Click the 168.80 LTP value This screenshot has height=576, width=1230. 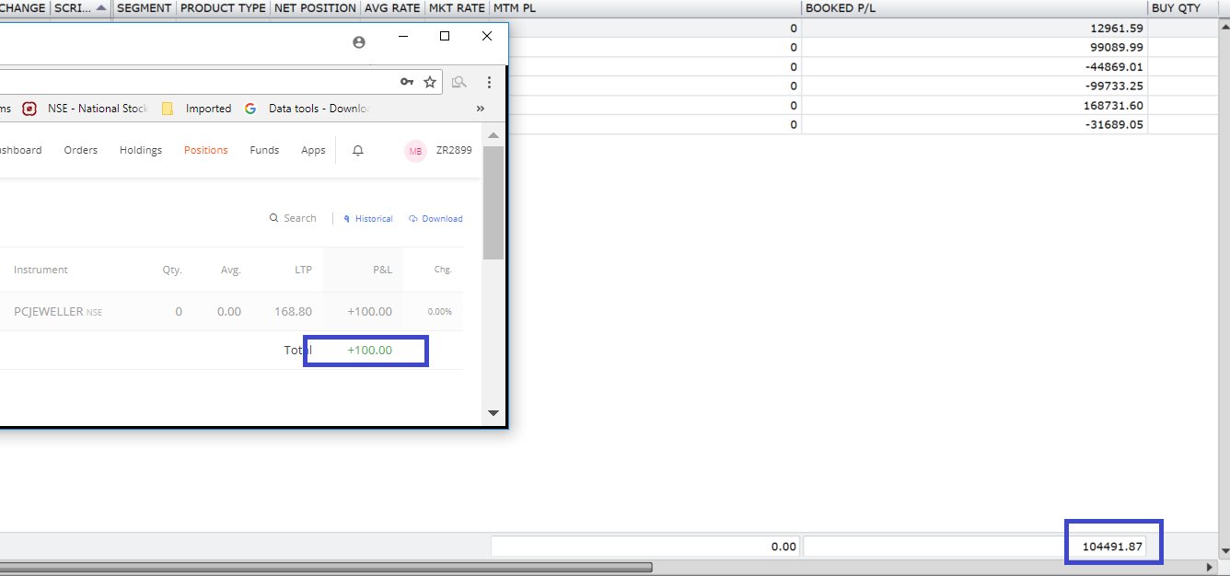click(x=293, y=312)
